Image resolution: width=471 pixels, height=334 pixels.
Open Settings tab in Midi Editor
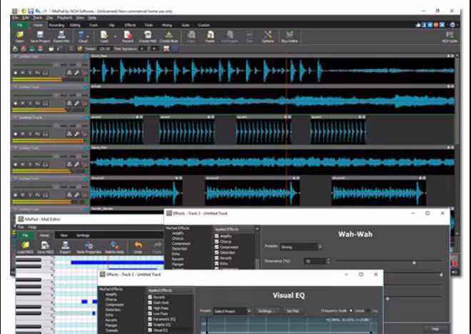(83, 236)
